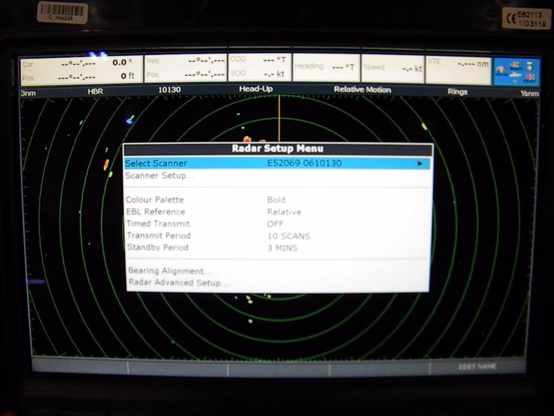The width and height of the screenshot is (554, 416).
Task: Open Scanner Setup submenu
Action: click(x=160, y=175)
